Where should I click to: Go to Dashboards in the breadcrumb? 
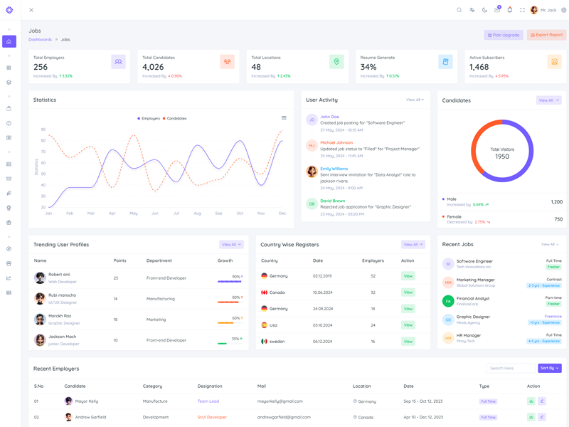[40, 40]
